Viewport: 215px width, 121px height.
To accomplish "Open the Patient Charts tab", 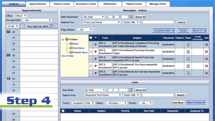I will point(62,4).
